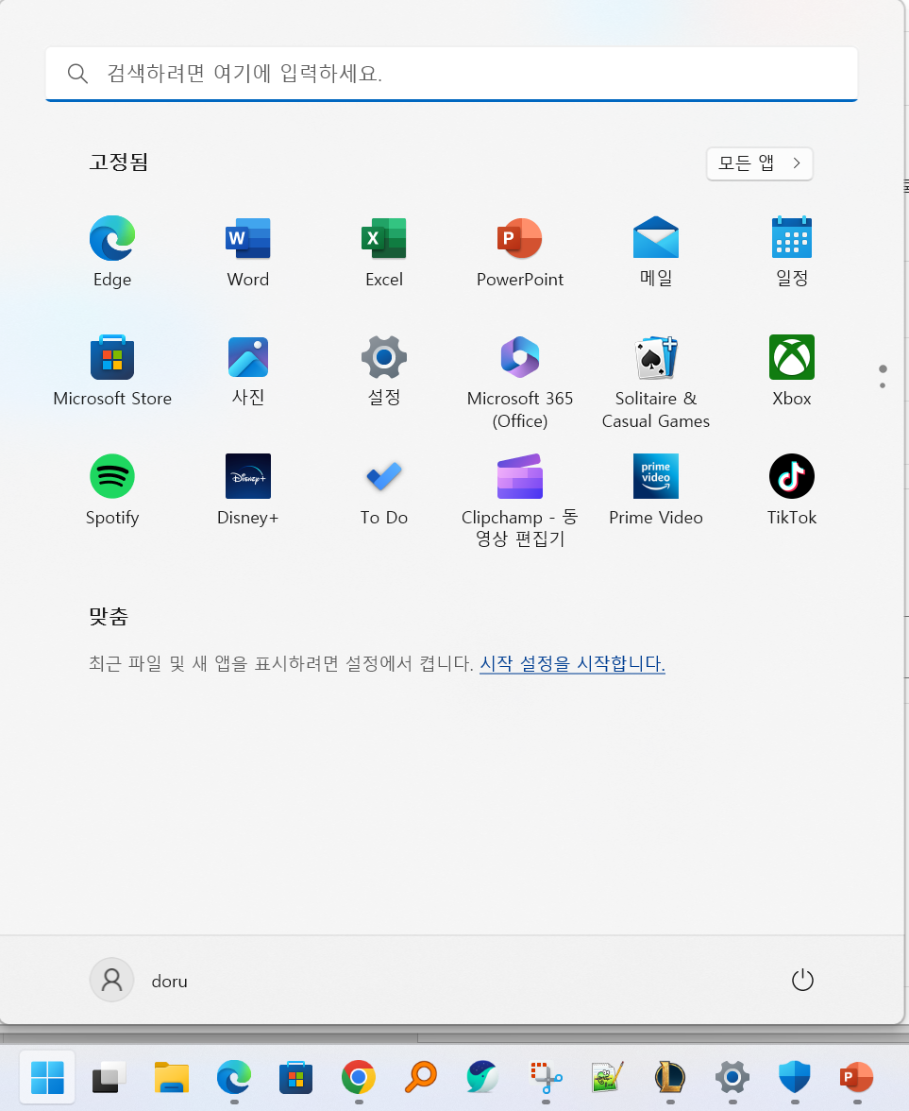Open Excel from the pinned grid
This screenshot has height=1111, width=909.
(x=383, y=251)
